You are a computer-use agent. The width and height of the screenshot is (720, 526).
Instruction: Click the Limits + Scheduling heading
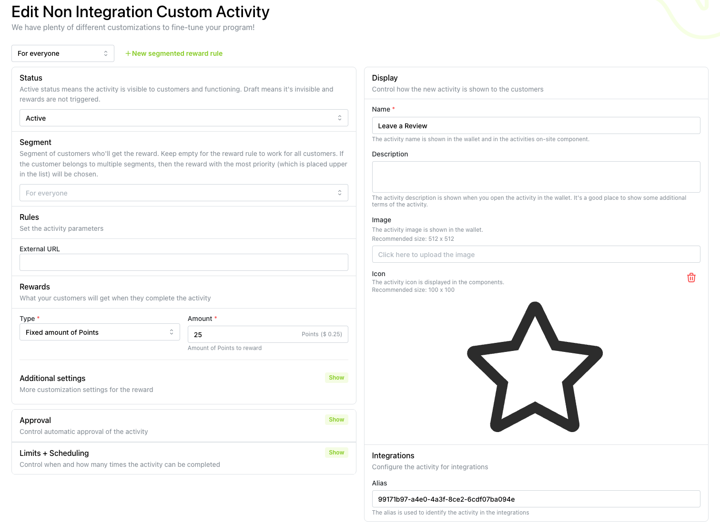(x=54, y=453)
